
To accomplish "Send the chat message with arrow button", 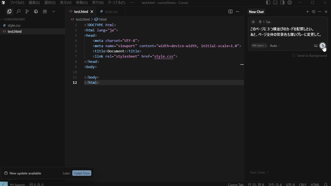I will (x=322, y=46).
